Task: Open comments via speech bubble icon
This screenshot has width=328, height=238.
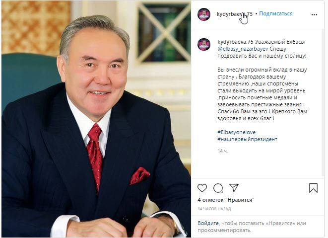Action: tap(218, 188)
